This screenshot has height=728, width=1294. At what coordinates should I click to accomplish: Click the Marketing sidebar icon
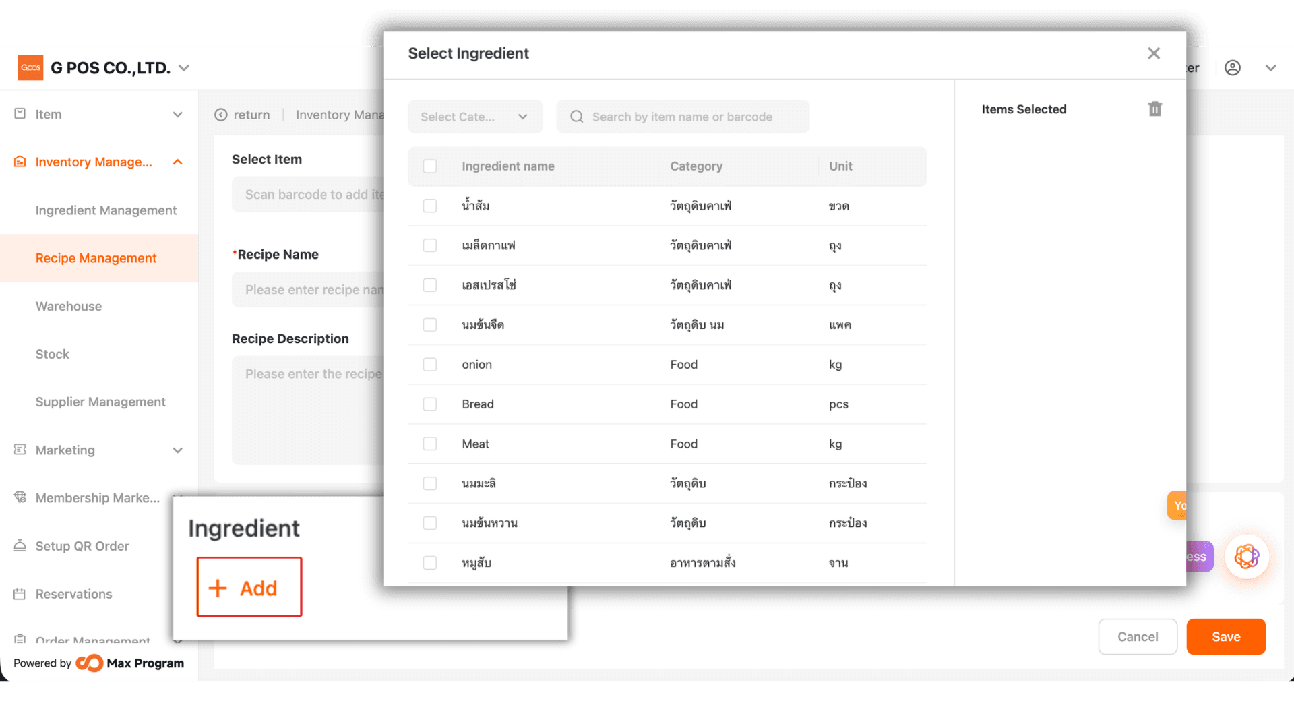[x=20, y=450]
